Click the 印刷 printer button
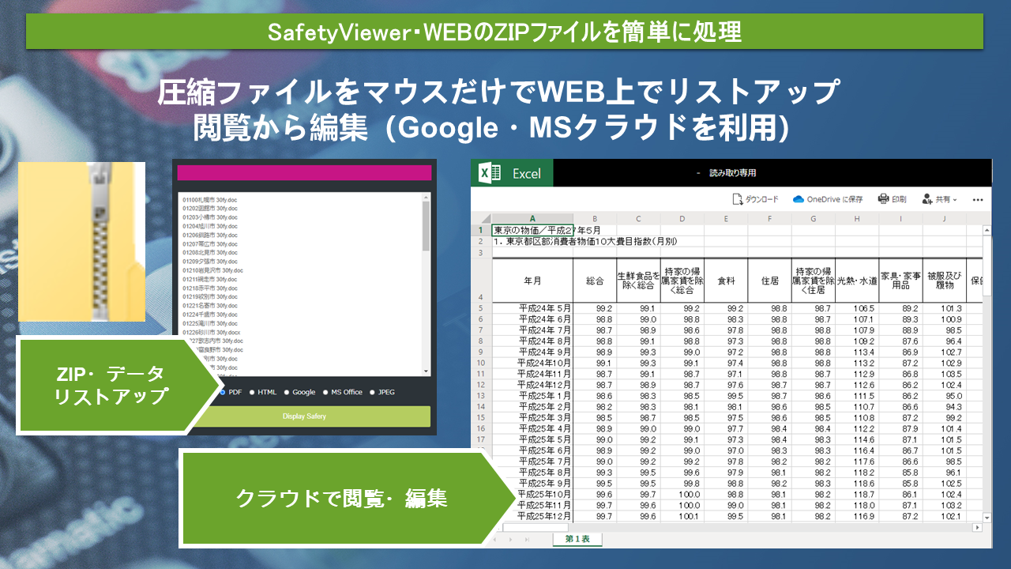This screenshot has width=1011, height=569. pyautogui.click(x=893, y=199)
